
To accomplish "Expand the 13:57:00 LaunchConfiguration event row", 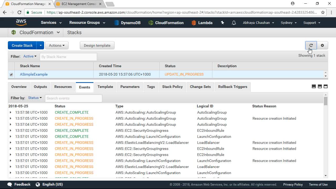I will coord(10,173).
